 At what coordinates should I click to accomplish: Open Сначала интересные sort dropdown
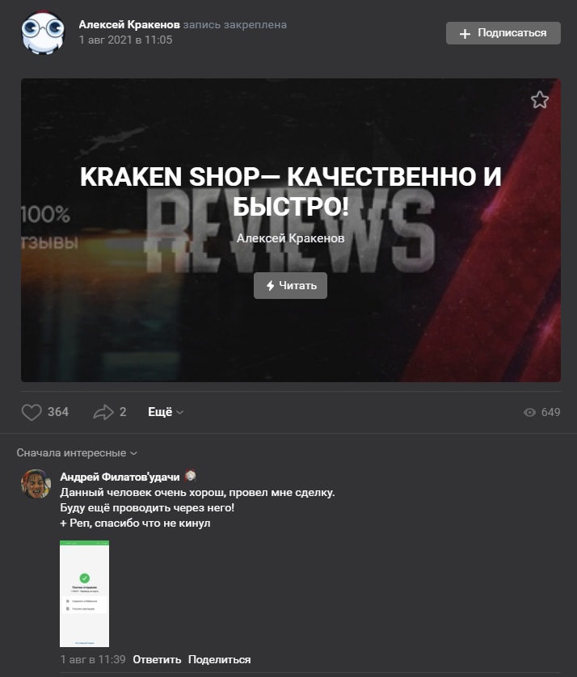click(x=77, y=453)
